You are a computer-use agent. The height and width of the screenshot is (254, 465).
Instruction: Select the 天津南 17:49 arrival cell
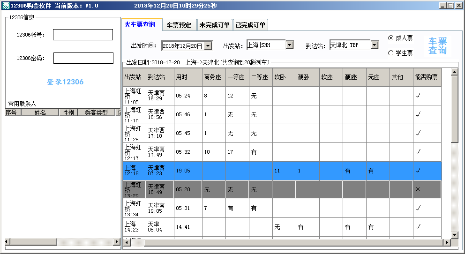[x=160, y=152]
